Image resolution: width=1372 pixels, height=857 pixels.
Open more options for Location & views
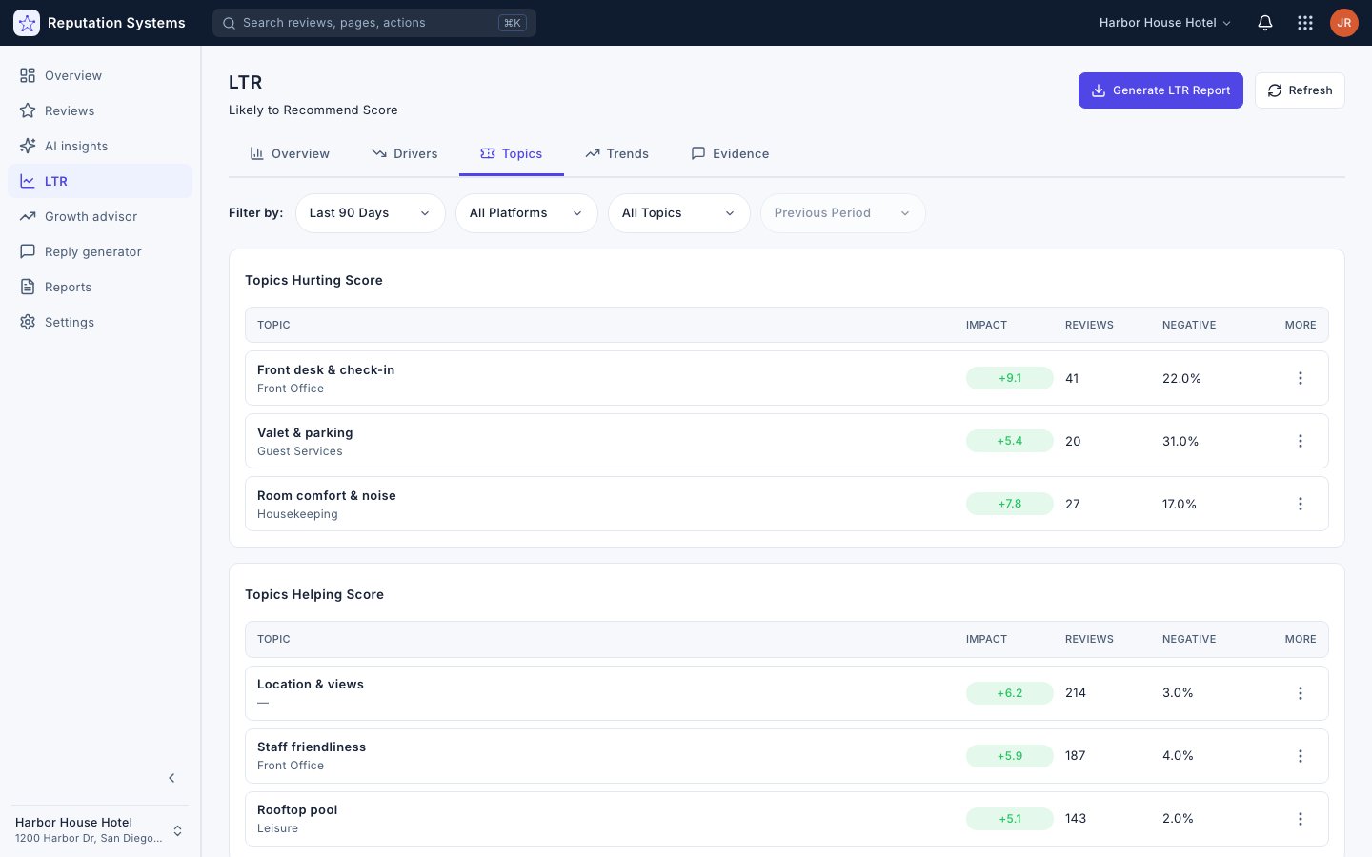point(1301,693)
